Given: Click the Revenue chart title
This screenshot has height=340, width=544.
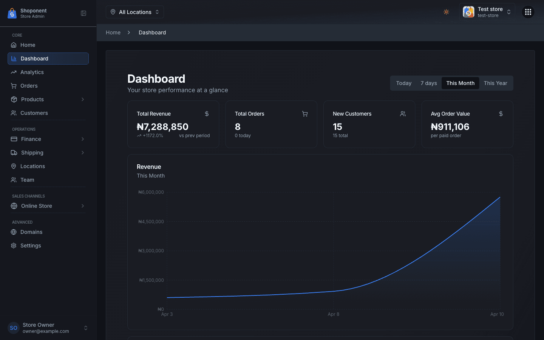Looking at the screenshot, I should coord(149,167).
